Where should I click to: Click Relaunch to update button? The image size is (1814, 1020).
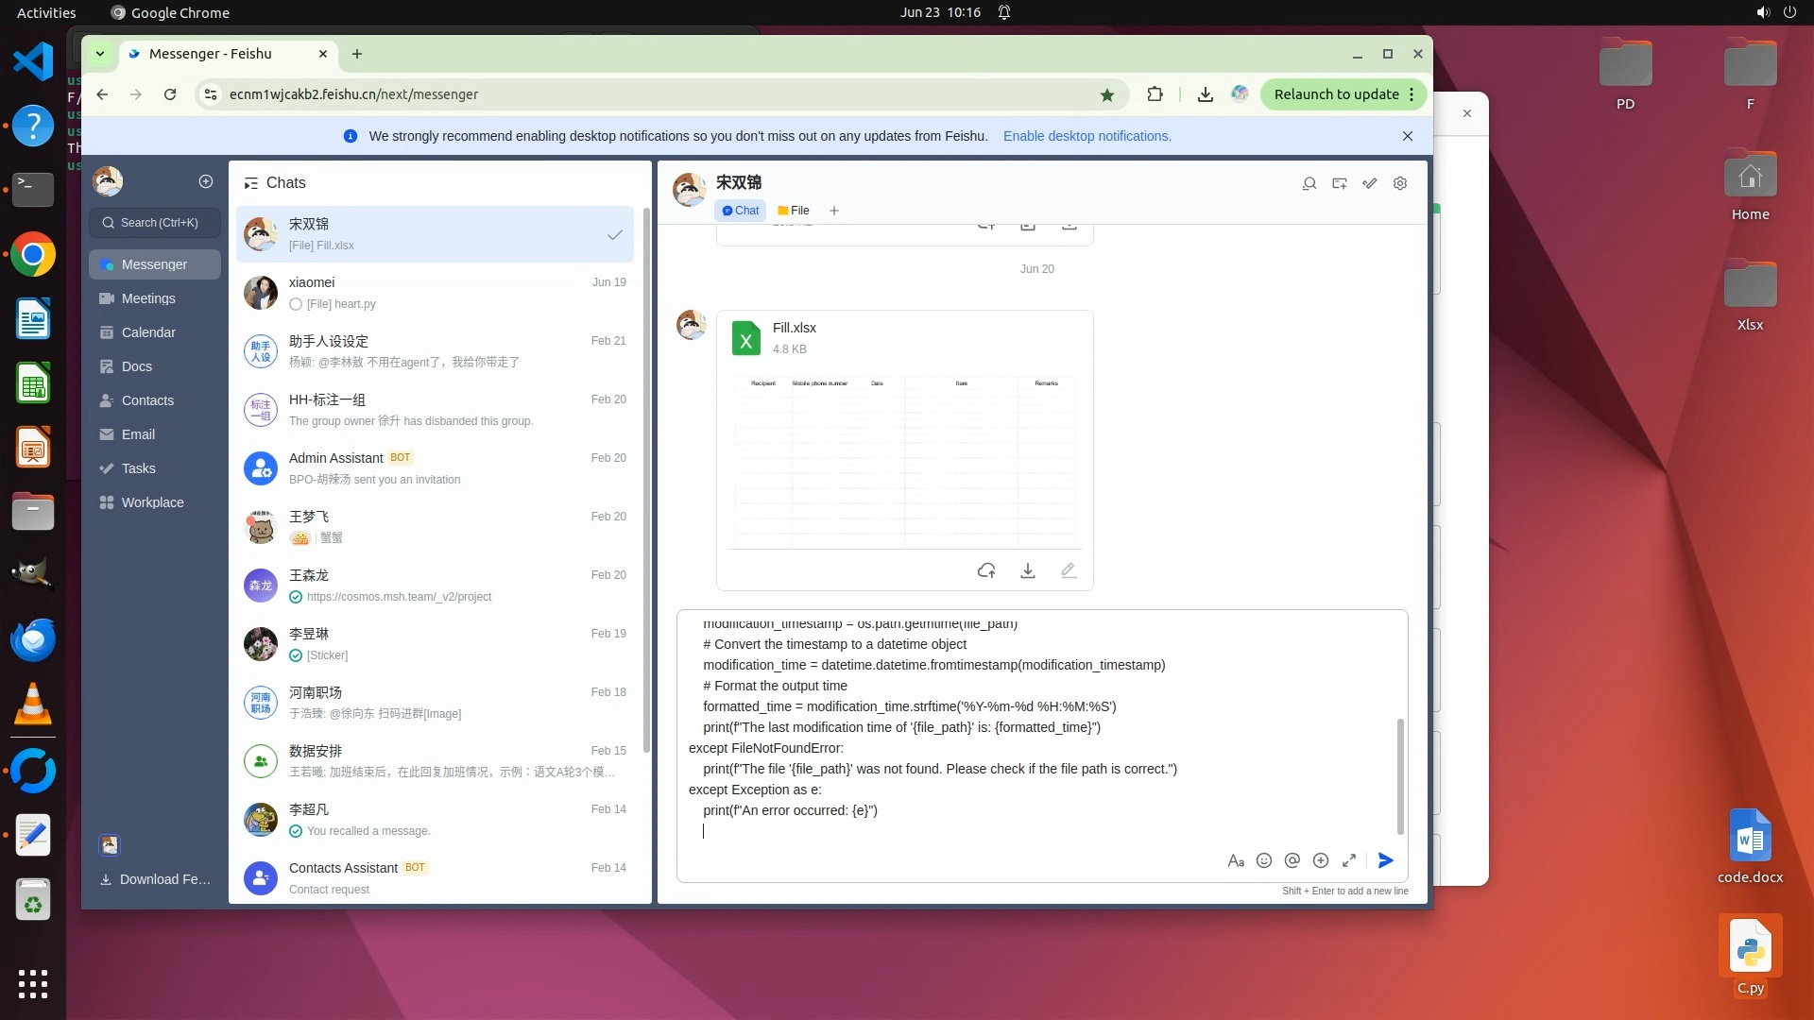tap(1336, 94)
